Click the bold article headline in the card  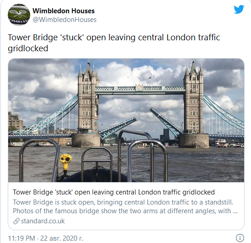point(114,192)
